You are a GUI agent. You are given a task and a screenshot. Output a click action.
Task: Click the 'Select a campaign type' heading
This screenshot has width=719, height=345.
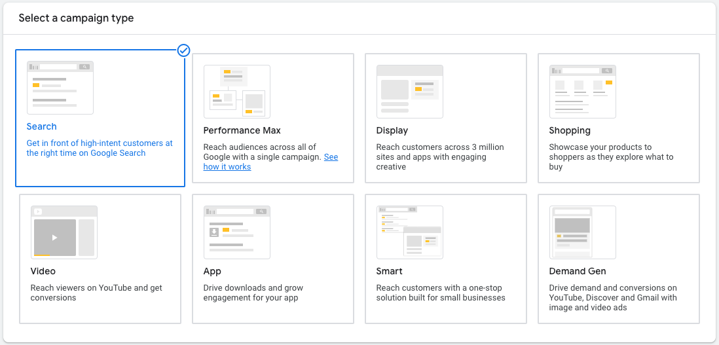click(x=76, y=18)
